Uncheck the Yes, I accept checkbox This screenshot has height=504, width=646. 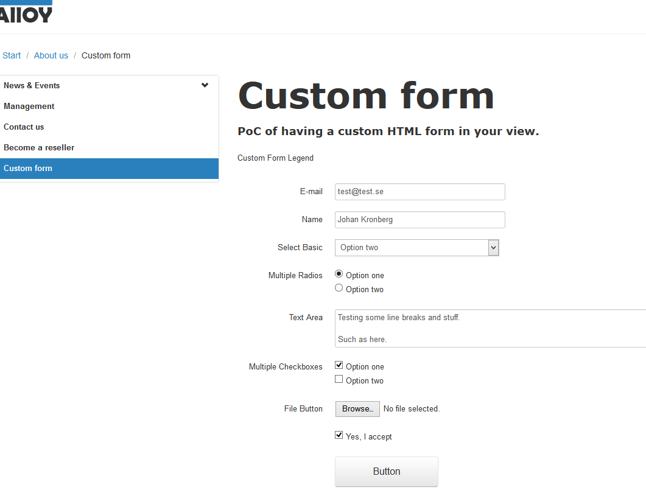339,435
